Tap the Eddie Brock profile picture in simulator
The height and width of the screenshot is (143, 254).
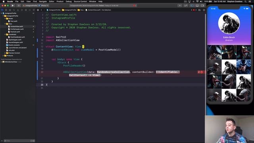(229, 23)
